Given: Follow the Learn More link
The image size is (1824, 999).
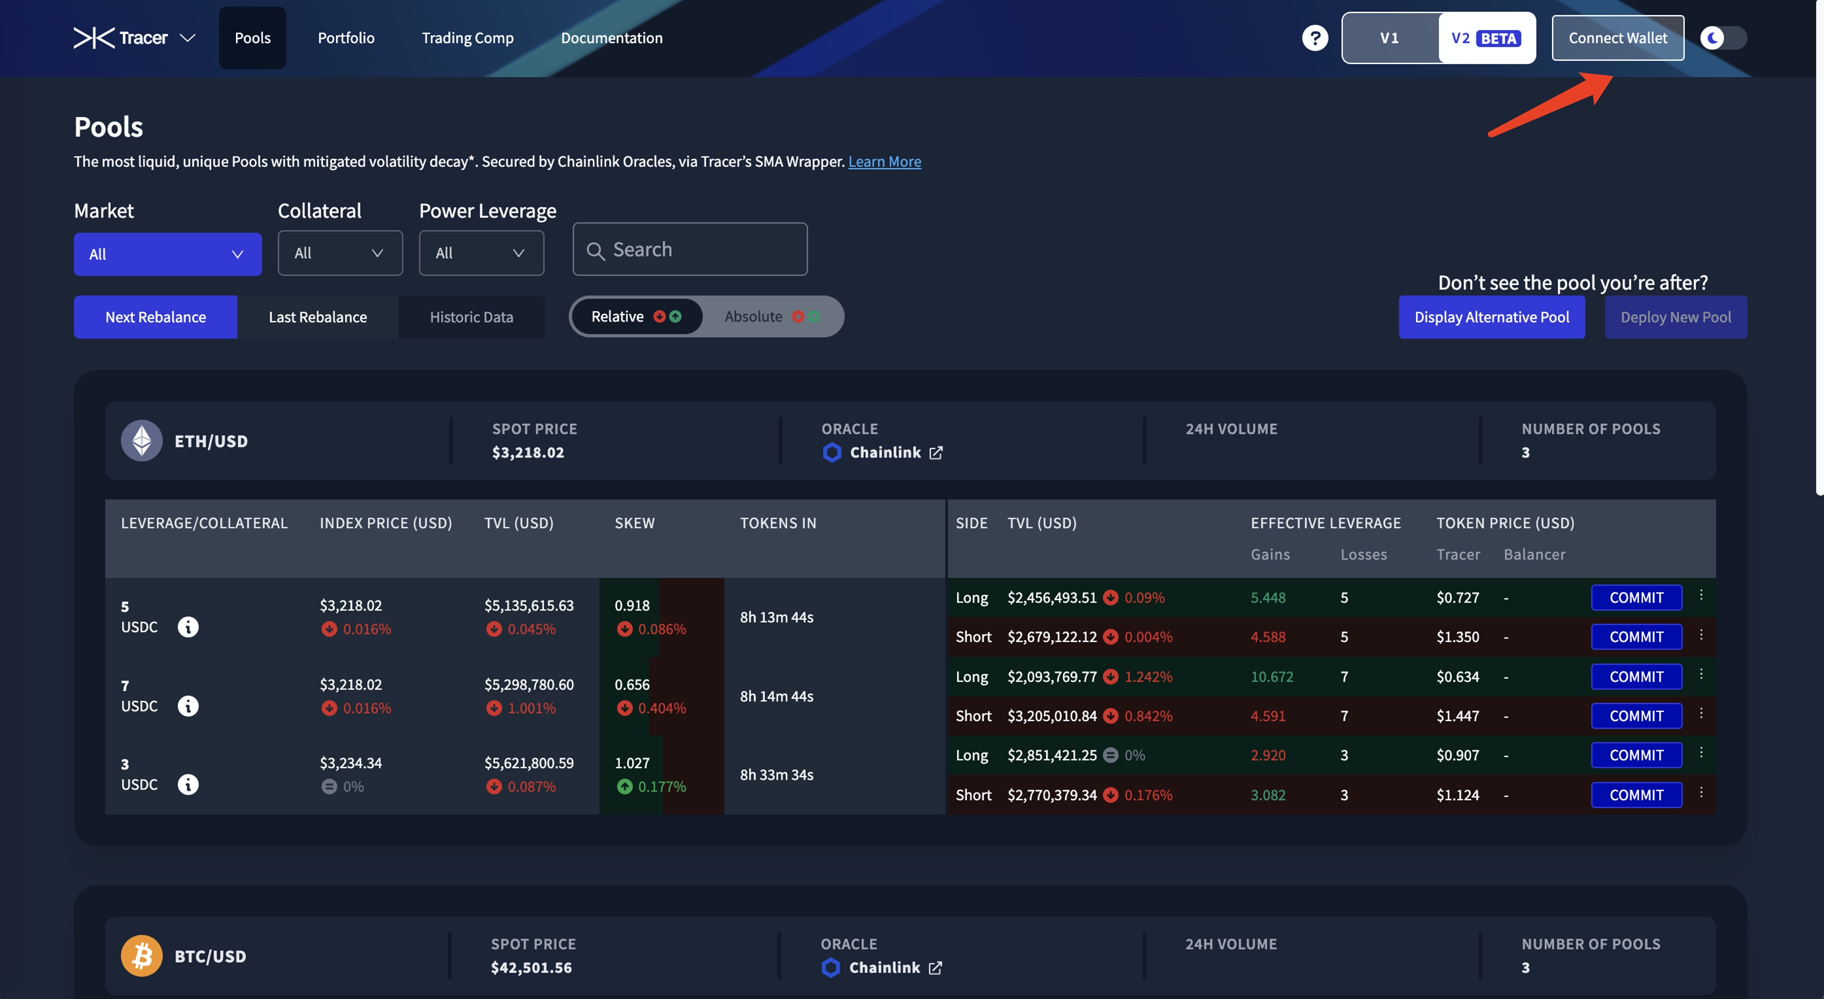Looking at the screenshot, I should [885, 161].
